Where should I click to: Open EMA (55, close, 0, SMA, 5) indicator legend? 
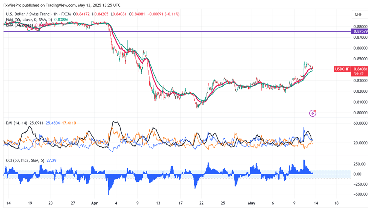coord(29,20)
